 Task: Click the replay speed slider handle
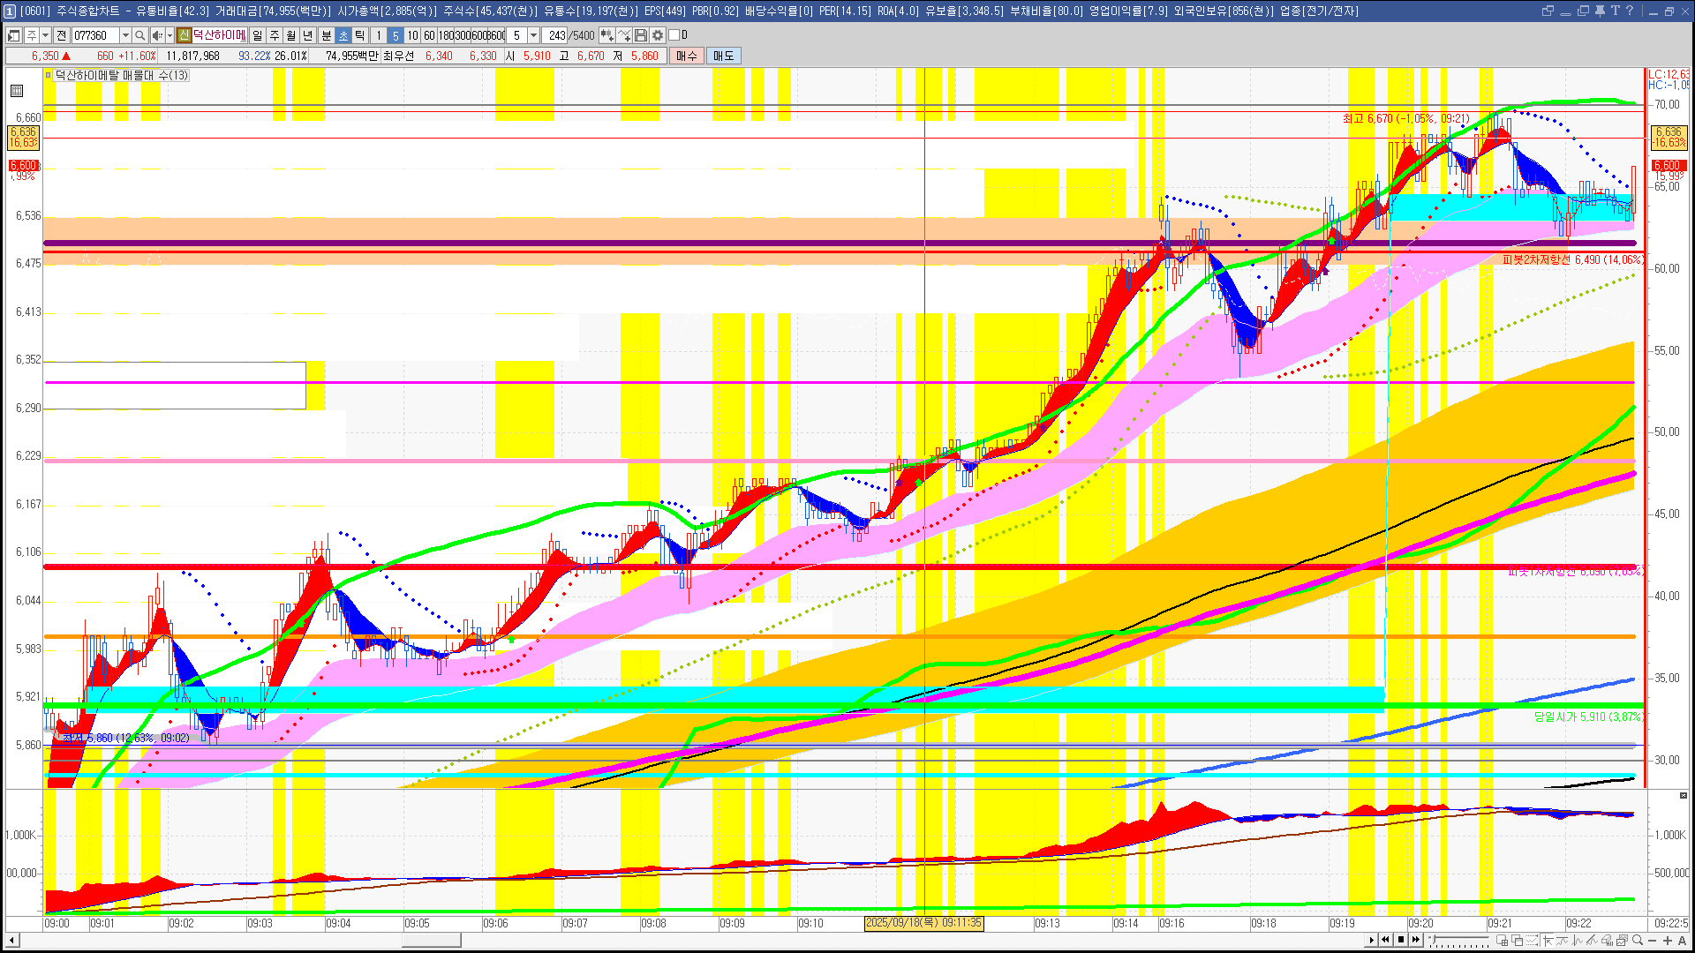(x=1433, y=939)
